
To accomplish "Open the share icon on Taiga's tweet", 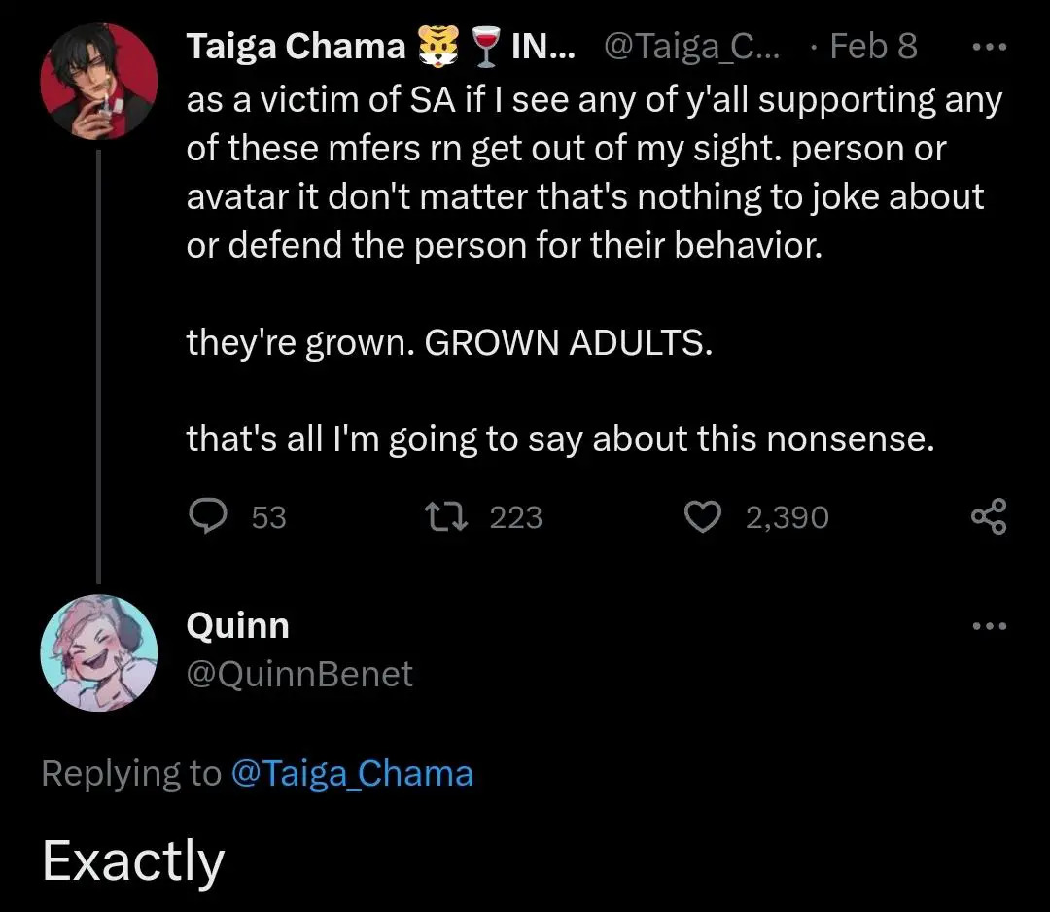I will tap(989, 516).
